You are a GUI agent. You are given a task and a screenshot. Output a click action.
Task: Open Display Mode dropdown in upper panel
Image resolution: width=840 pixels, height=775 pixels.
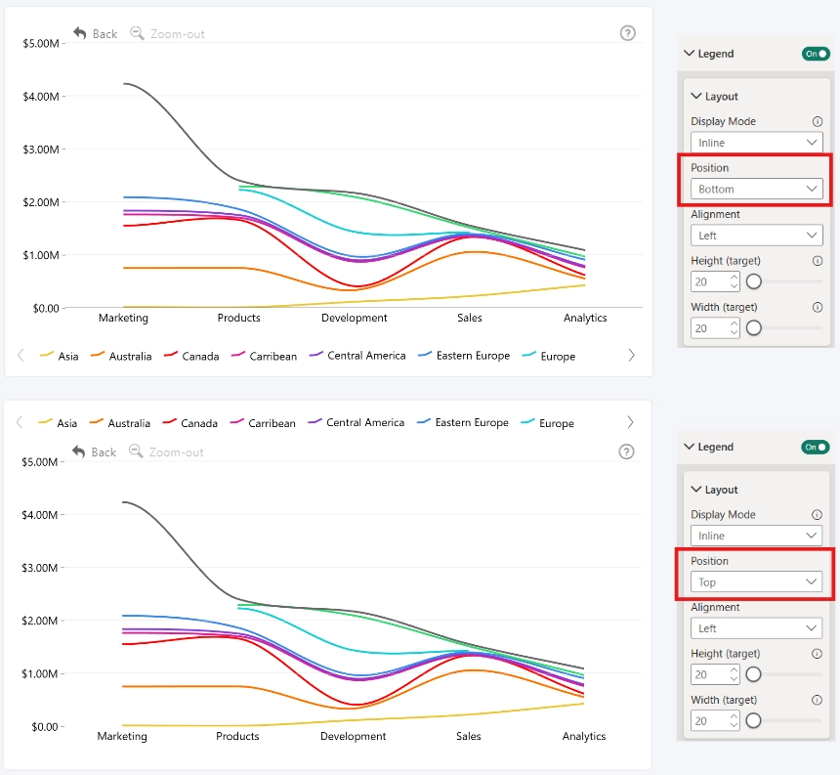pos(756,143)
